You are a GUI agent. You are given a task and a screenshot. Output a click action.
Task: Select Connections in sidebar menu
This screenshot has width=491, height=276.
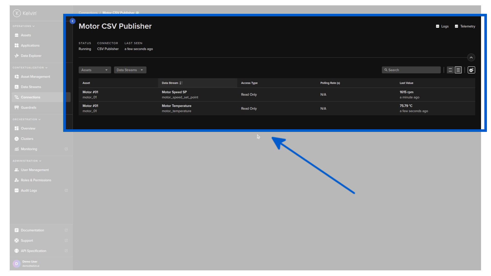pos(30,97)
